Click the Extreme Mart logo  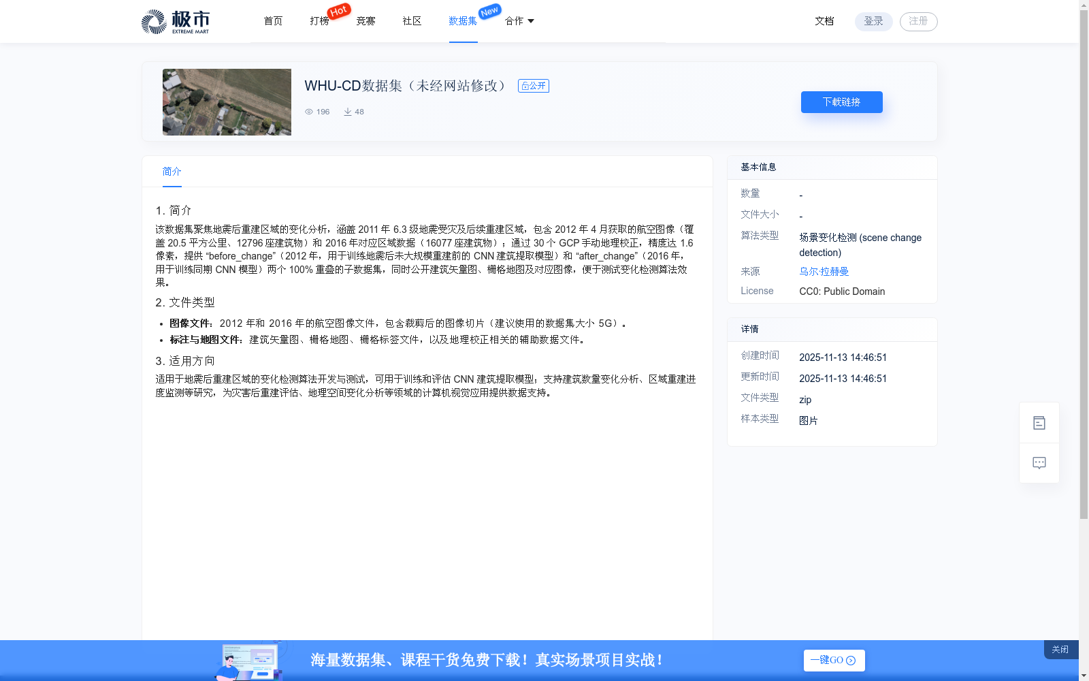point(176,22)
